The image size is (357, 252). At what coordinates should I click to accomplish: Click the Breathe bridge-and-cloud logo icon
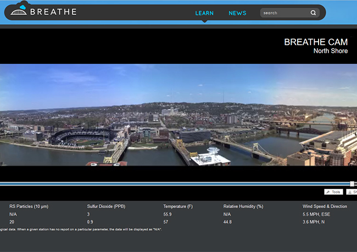coord(19,10)
